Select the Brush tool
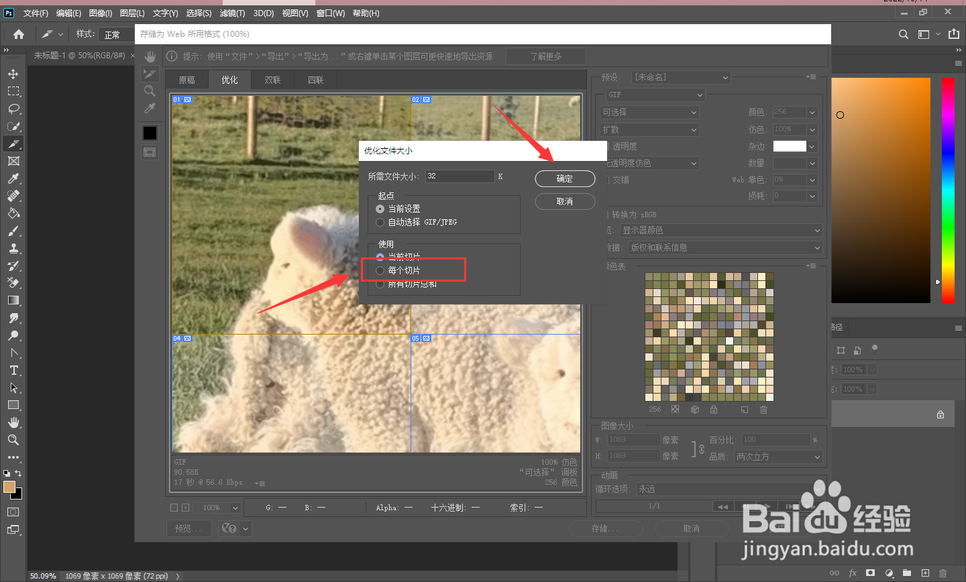Viewport: 966px width, 582px height. (13, 231)
